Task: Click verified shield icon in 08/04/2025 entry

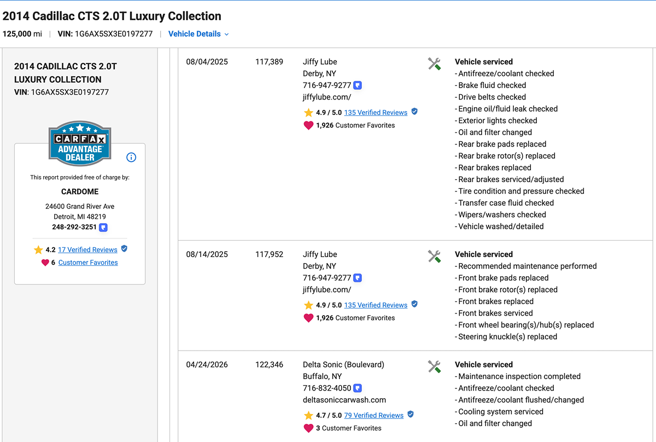Action: (414, 112)
